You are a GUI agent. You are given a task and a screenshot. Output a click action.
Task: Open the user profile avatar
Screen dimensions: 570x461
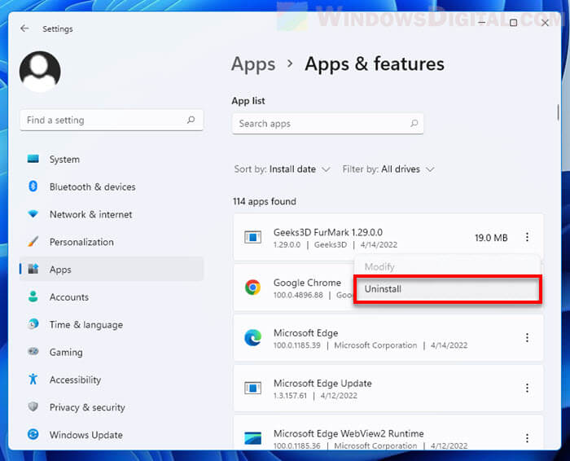40,72
